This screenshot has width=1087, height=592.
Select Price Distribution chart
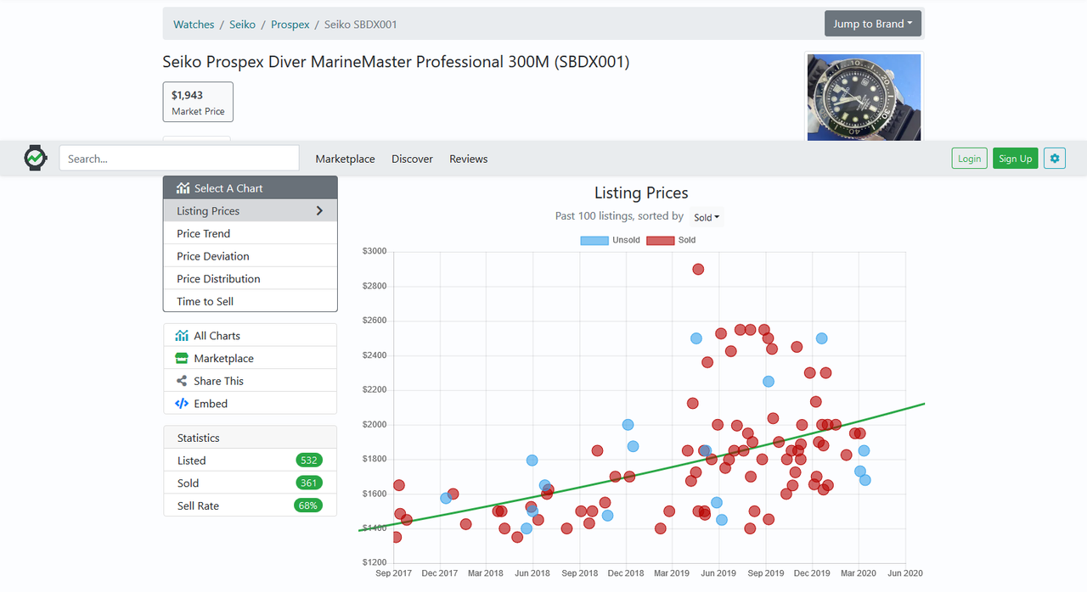point(250,278)
